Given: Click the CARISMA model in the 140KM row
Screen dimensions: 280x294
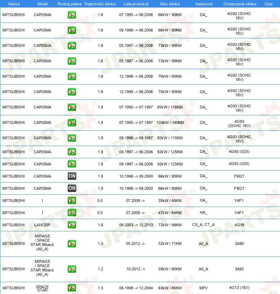Looking at the screenshot, I should coord(42,122).
